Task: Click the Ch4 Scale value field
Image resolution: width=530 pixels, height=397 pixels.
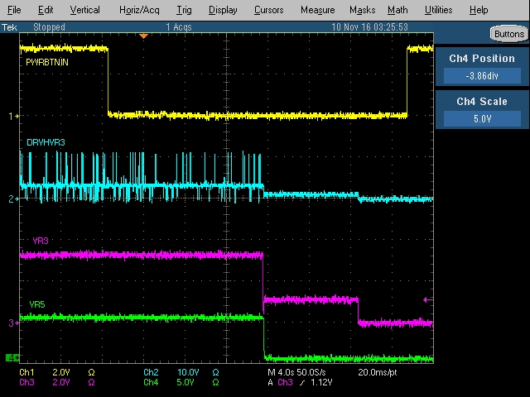Action: pyautogui.click(x=482, y=118)
